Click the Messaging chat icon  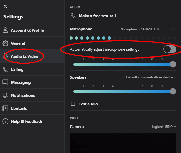(x=5, y=82)
